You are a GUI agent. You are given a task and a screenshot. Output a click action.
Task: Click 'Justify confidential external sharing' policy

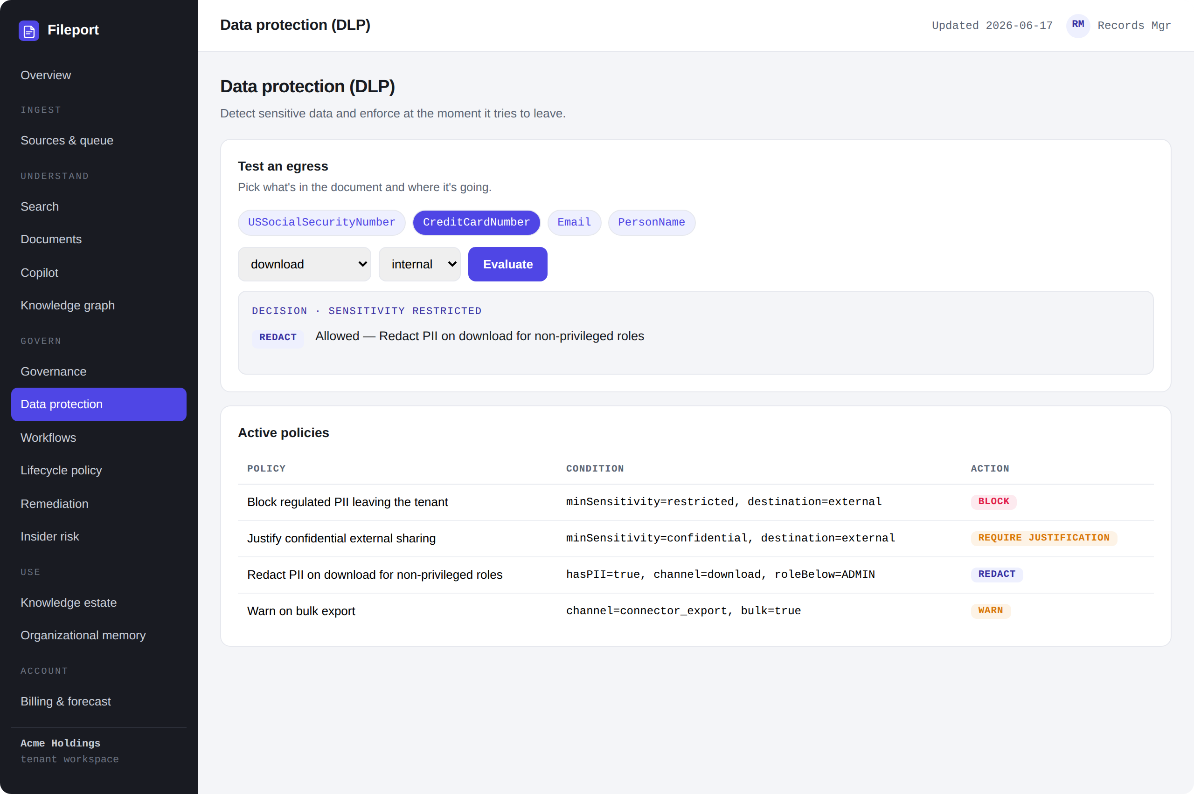[x=341, y=538]
